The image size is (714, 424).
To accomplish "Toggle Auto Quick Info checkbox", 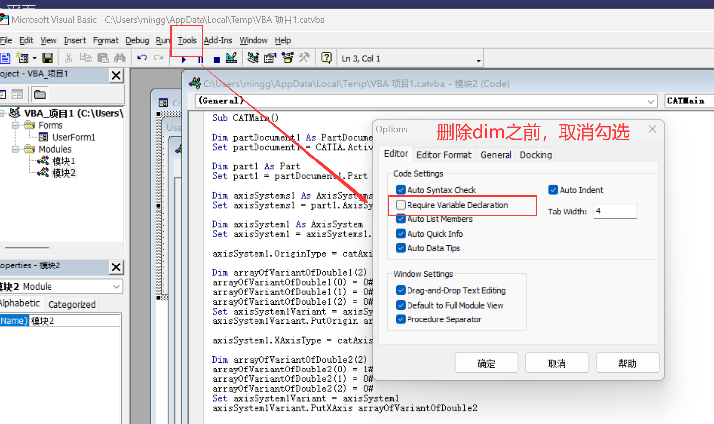I will (401, 234).
